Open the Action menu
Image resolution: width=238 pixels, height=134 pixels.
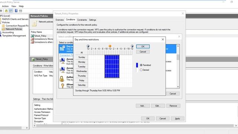5,6
